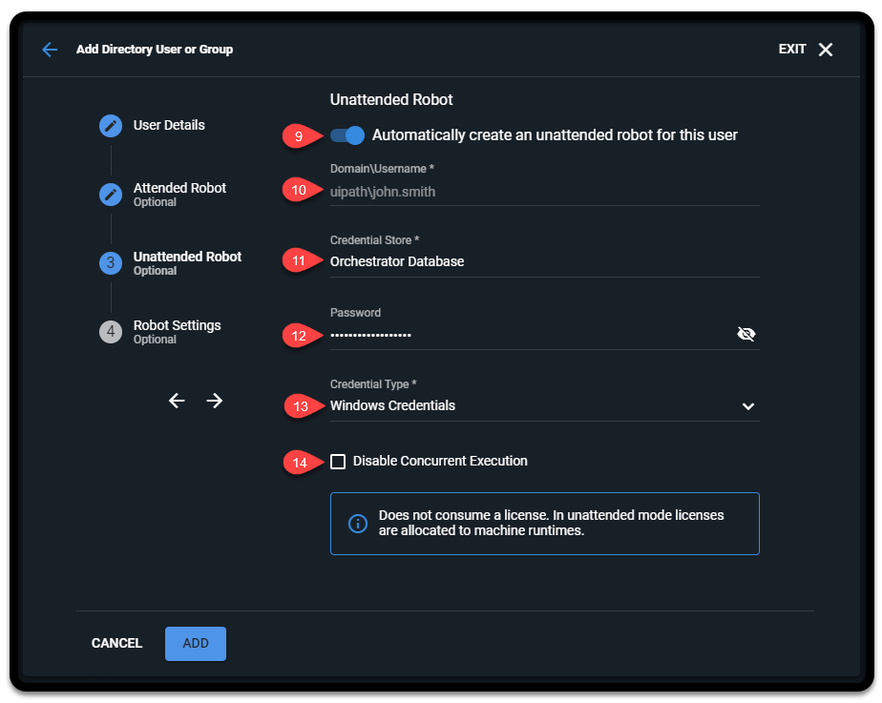Select the User Details edit pencil icon
This screenshot has height=703, width=882.
[x=109, y=125]
